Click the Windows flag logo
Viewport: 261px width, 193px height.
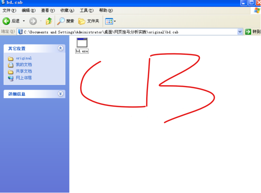(x=257, y=11)
